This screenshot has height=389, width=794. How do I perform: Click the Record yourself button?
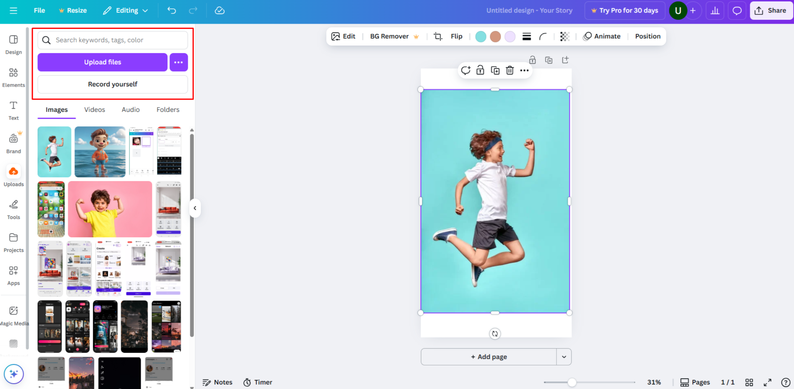point(113,84)
